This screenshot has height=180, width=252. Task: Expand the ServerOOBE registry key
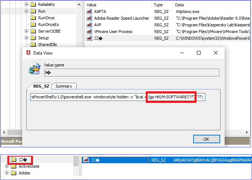(x=27, y=31)
